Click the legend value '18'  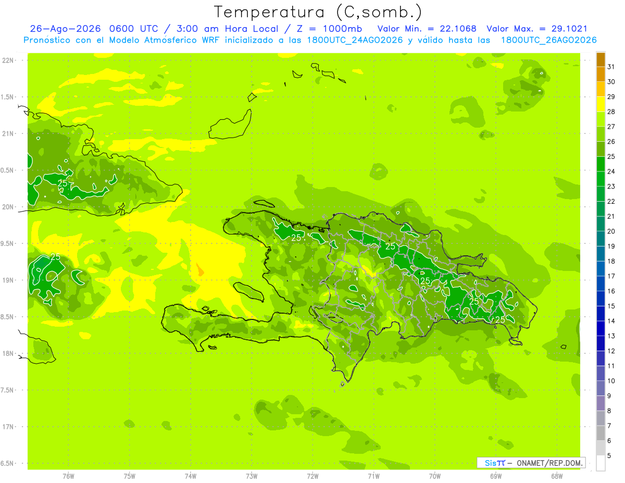611,261
